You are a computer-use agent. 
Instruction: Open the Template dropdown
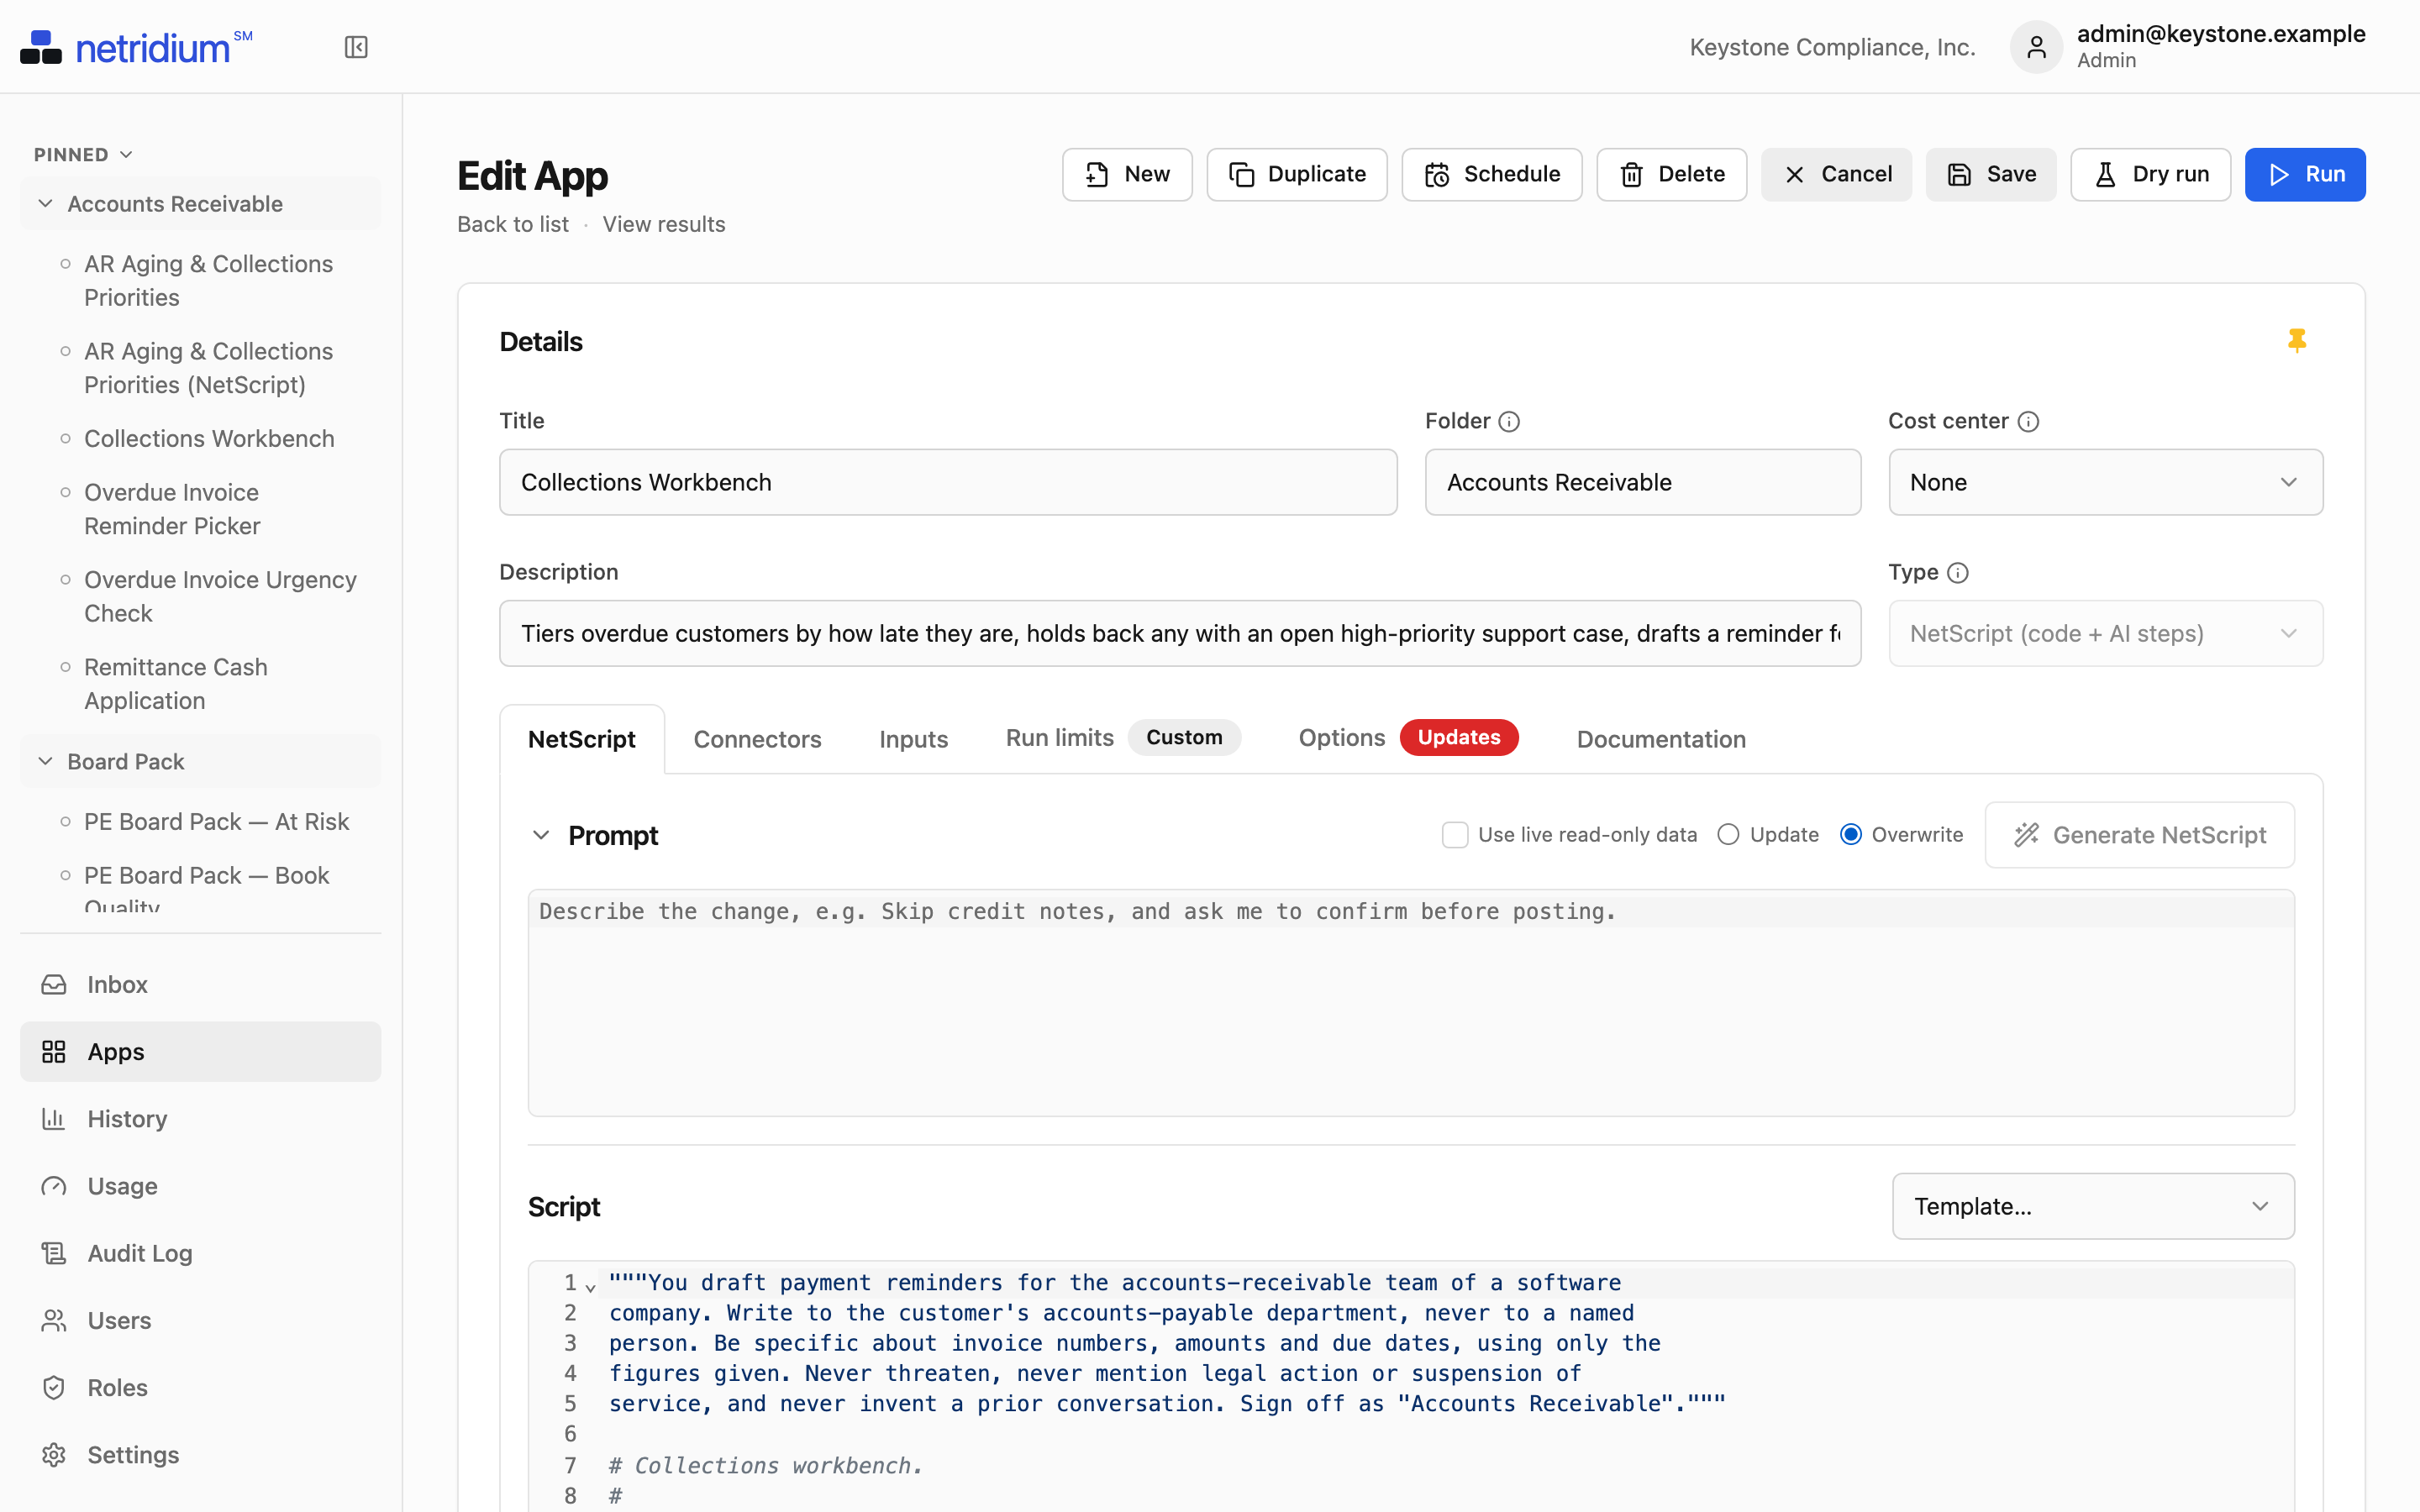click(2092, 1206)
